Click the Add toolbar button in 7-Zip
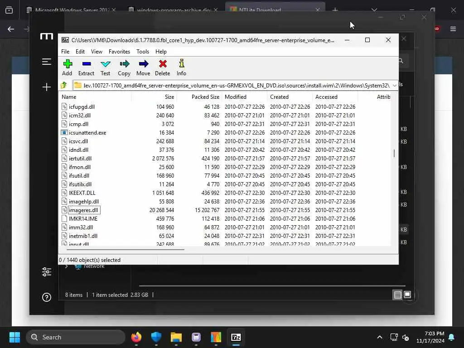Screen dimensions: 464x348 coord(67,68)
